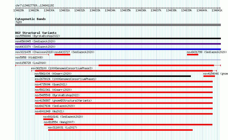Select the red nsv3116031 variant bar
Viewport: 228px width, 140px height.
[x=120, y=130]
